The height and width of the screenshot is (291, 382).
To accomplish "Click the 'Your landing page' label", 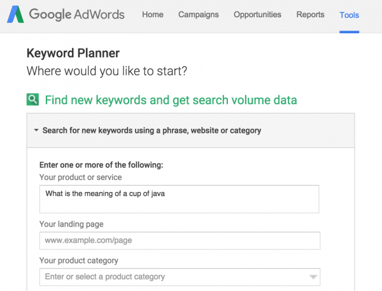I will pyautogui.click(x=71, y=224).
